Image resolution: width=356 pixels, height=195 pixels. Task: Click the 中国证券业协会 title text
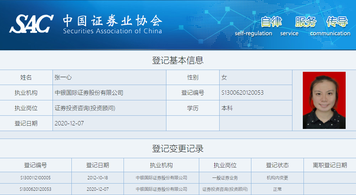coord(112,20)
